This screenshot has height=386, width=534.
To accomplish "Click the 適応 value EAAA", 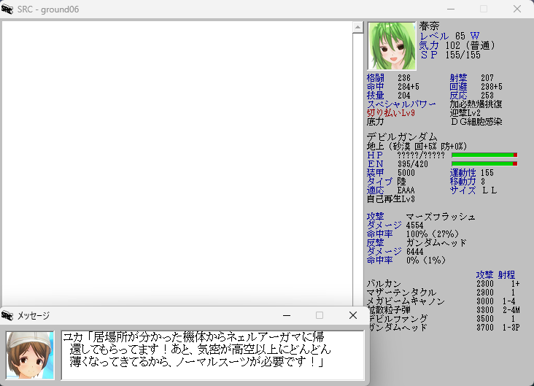I will (x=406, y=190).
